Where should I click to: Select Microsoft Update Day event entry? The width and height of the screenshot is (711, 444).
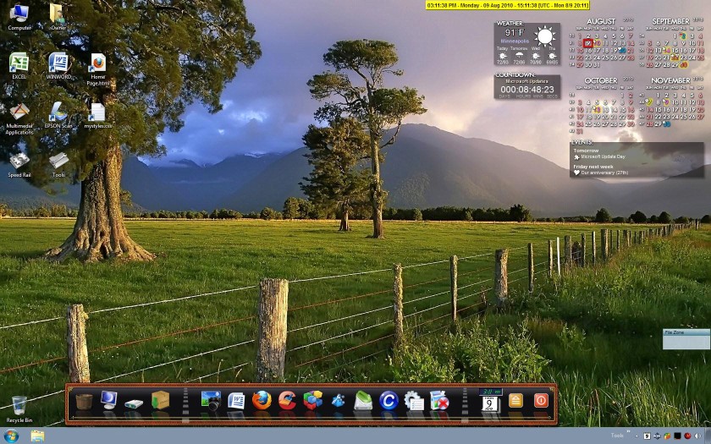(604, 156)
